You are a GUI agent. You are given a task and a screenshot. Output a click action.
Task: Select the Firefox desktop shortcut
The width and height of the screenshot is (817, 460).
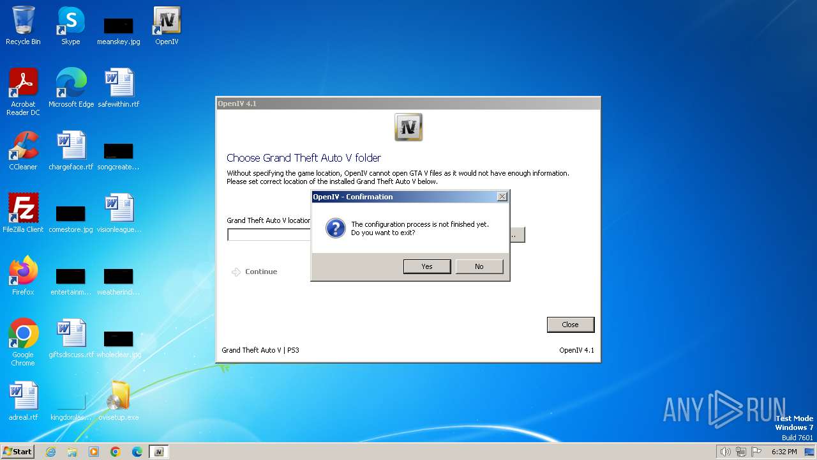pos(23,277)
